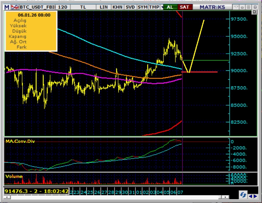The height and width of the screenshot is (203, 262).
Task: Toggle the SVD level option
Action: tap(130, 7)
